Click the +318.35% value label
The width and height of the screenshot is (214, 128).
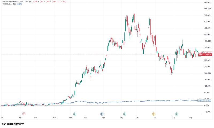click(x=208, y=52)
